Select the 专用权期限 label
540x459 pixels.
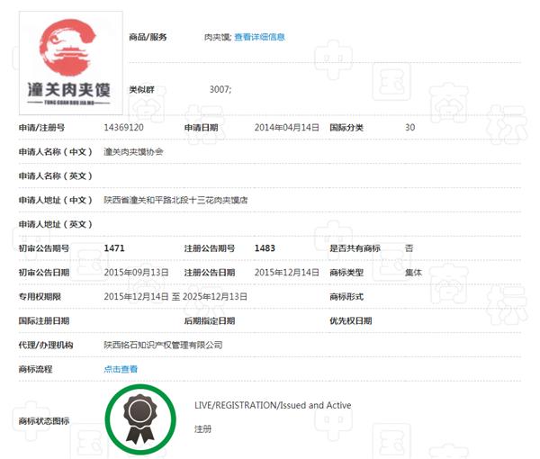40,296
